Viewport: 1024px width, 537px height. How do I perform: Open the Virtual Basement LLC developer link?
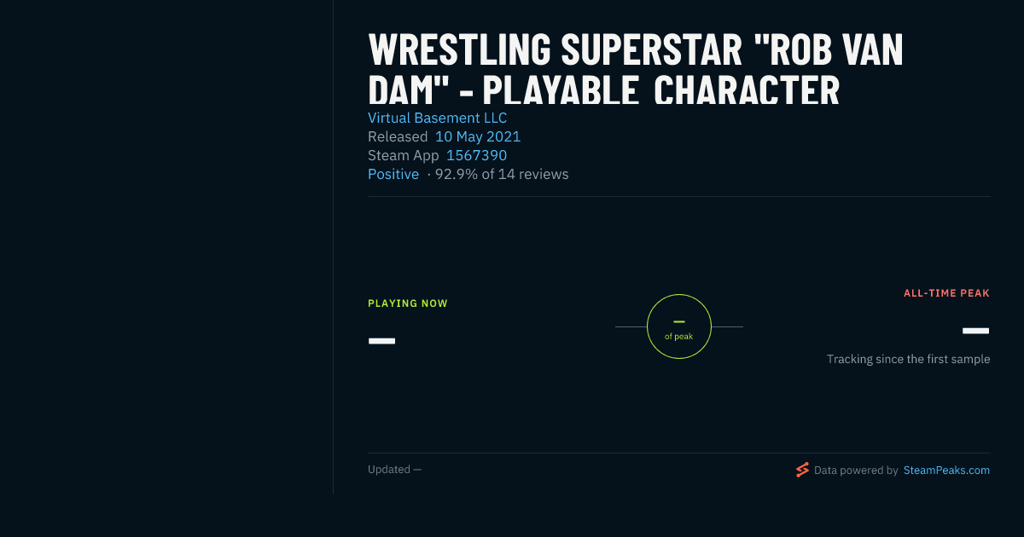(x=437, y=118)
